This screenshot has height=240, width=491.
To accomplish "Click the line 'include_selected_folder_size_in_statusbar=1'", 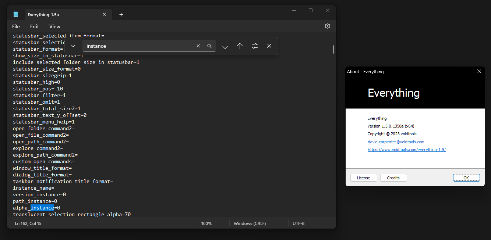I will pyautogui.click(x=76, y=62).
